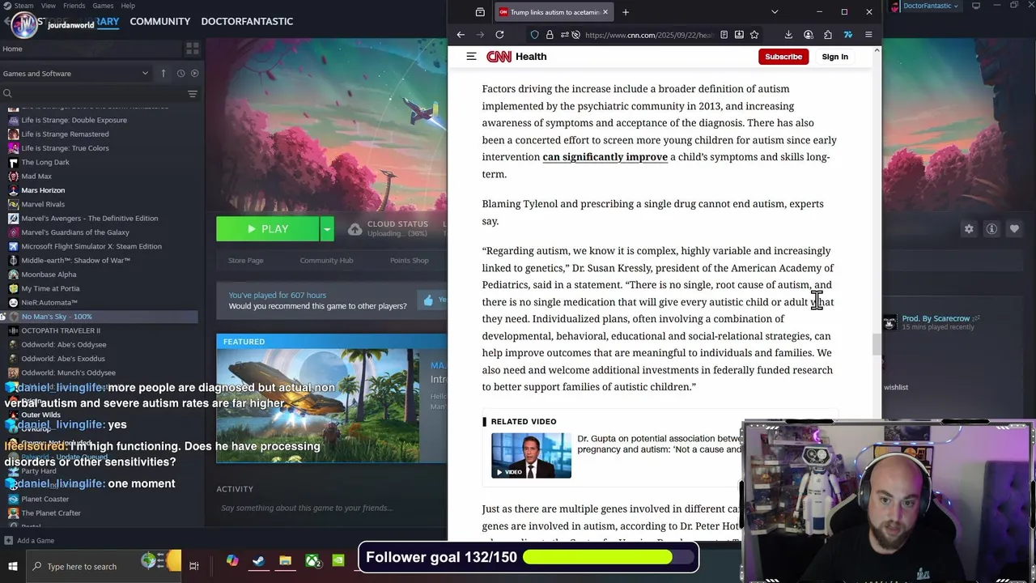Open Copilot from the taskbar
1036x583 pixels.
232,560
